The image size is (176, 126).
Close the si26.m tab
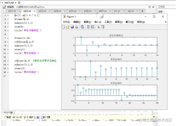(x=95, y=11)
